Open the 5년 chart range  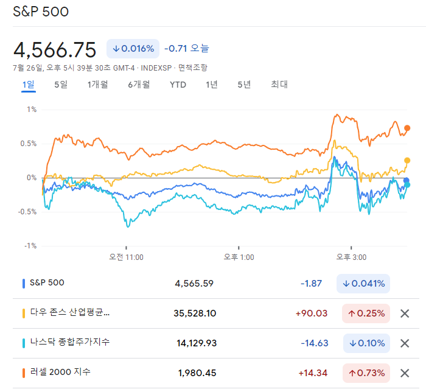pyautogui.click(x=244, y=85)
